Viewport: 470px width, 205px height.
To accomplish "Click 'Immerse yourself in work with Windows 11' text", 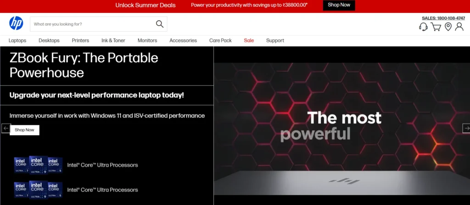I will [107, 116].
